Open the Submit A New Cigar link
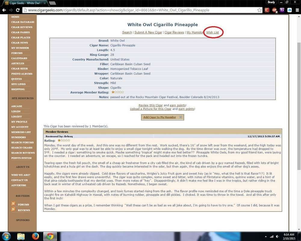The width and height of the screenshot is (301, 241). coord(148,32)
